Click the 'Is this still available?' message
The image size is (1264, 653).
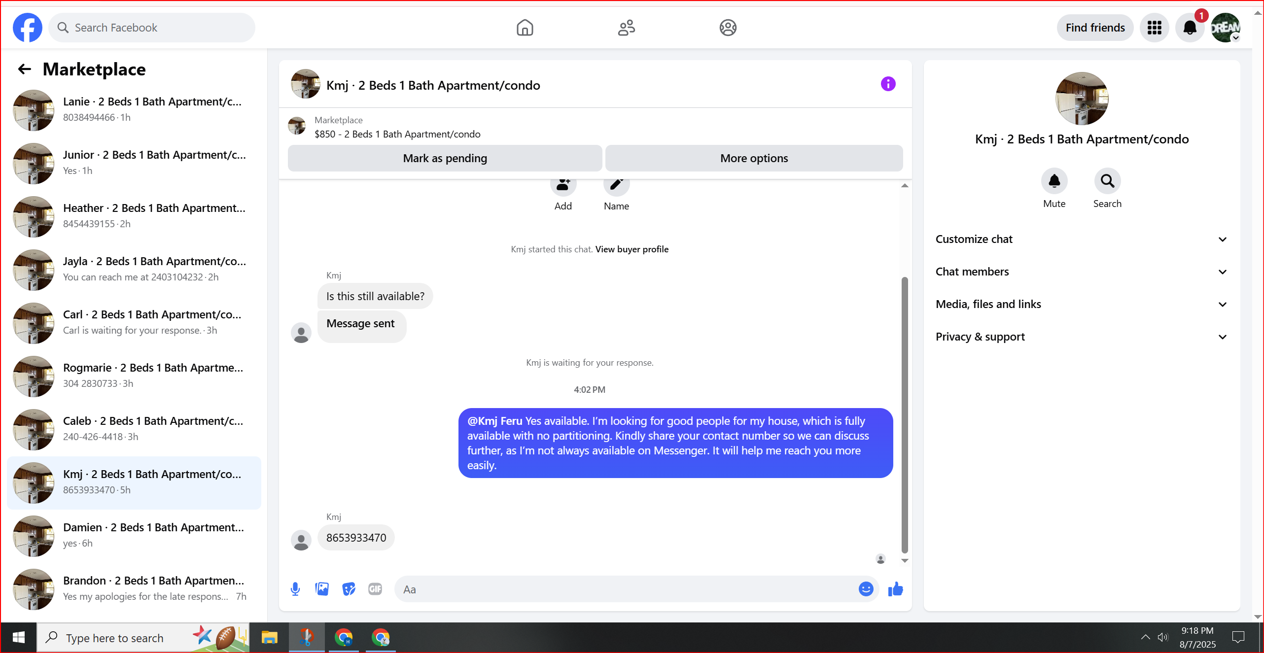coord(375,296)
